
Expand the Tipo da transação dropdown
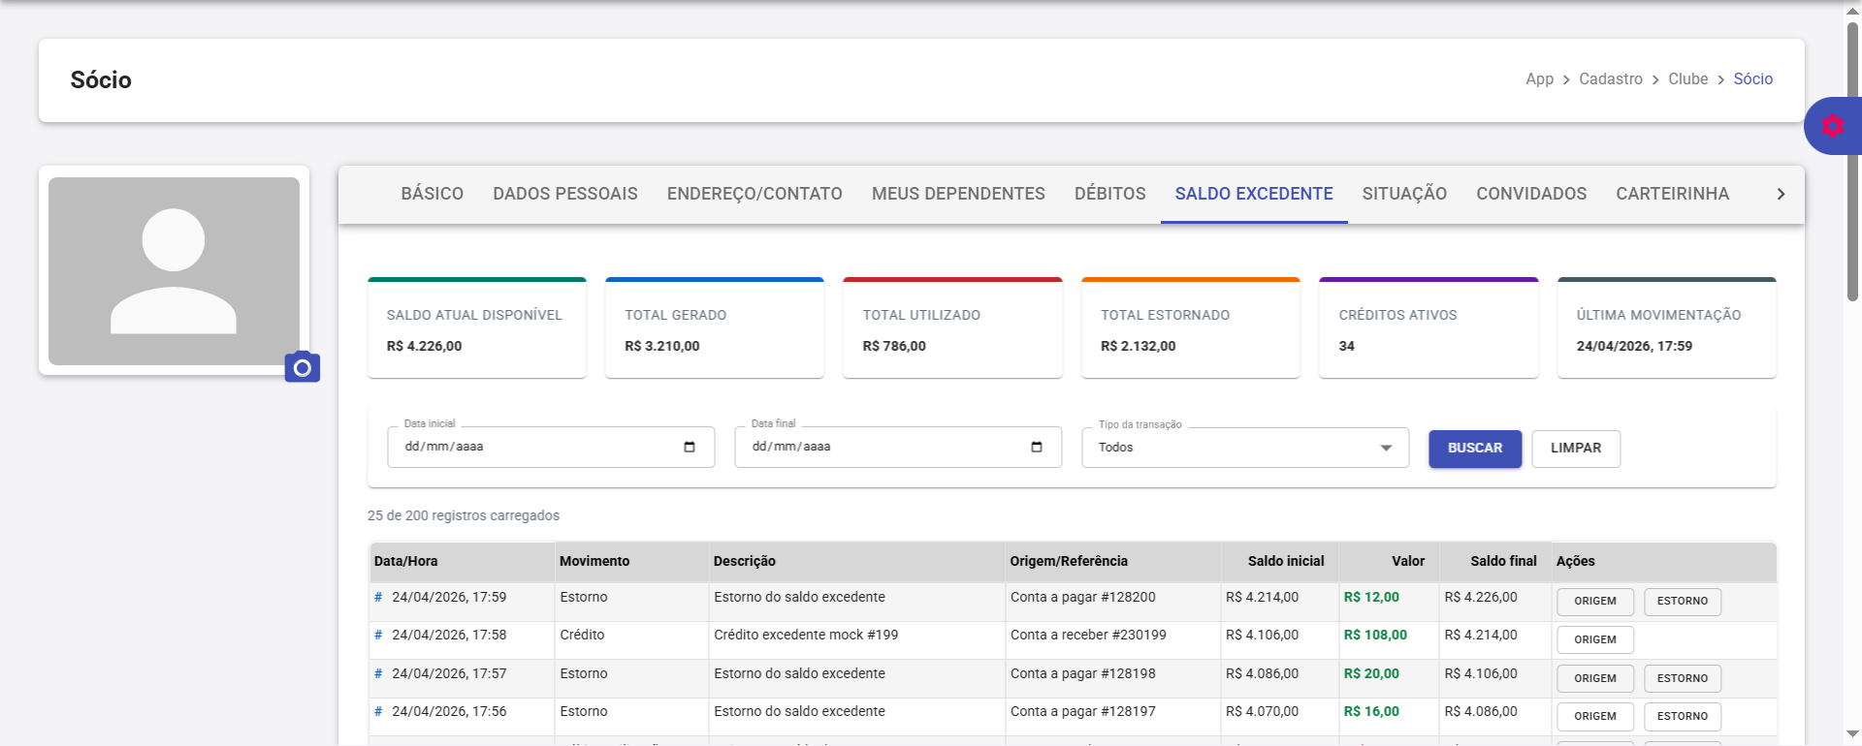pyautogui.click(x=1245, y=448)
